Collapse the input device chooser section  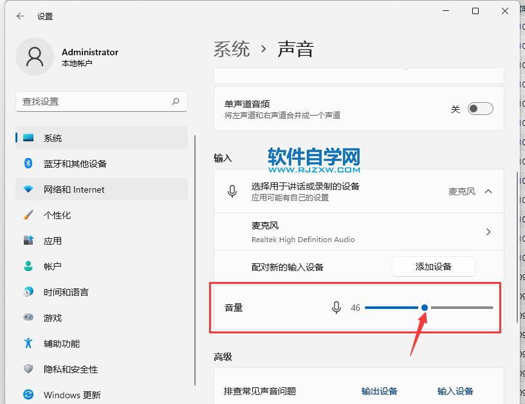(x=488, y=191)
